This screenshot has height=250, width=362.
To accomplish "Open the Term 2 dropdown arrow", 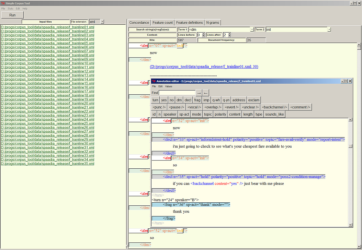I will click(329, 29).
